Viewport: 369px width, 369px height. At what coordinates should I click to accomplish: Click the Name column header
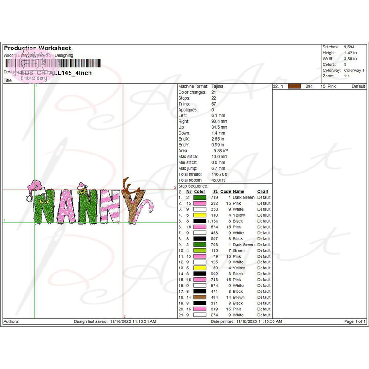click(x=238, y=192)
